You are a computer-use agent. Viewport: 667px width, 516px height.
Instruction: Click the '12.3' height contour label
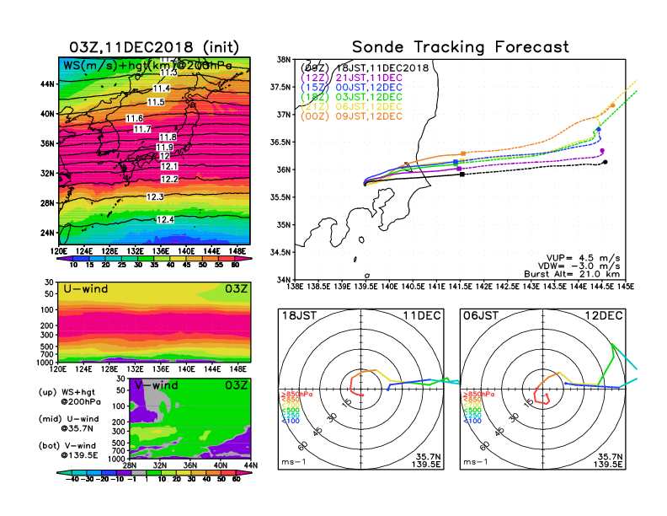pos(155,196)
